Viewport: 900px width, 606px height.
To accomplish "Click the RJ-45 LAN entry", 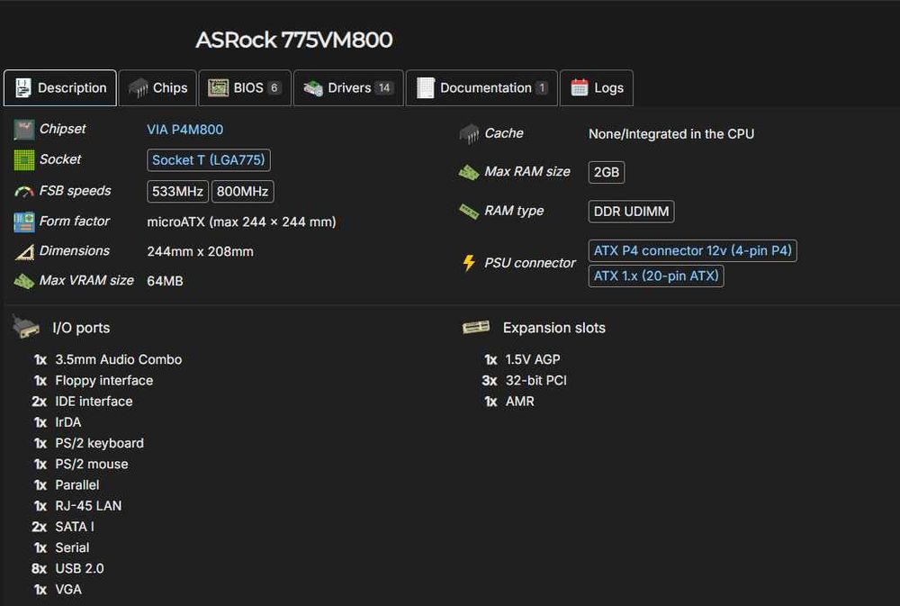I will coord(88,505).
